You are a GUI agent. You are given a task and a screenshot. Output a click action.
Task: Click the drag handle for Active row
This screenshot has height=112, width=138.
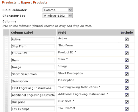6,39
